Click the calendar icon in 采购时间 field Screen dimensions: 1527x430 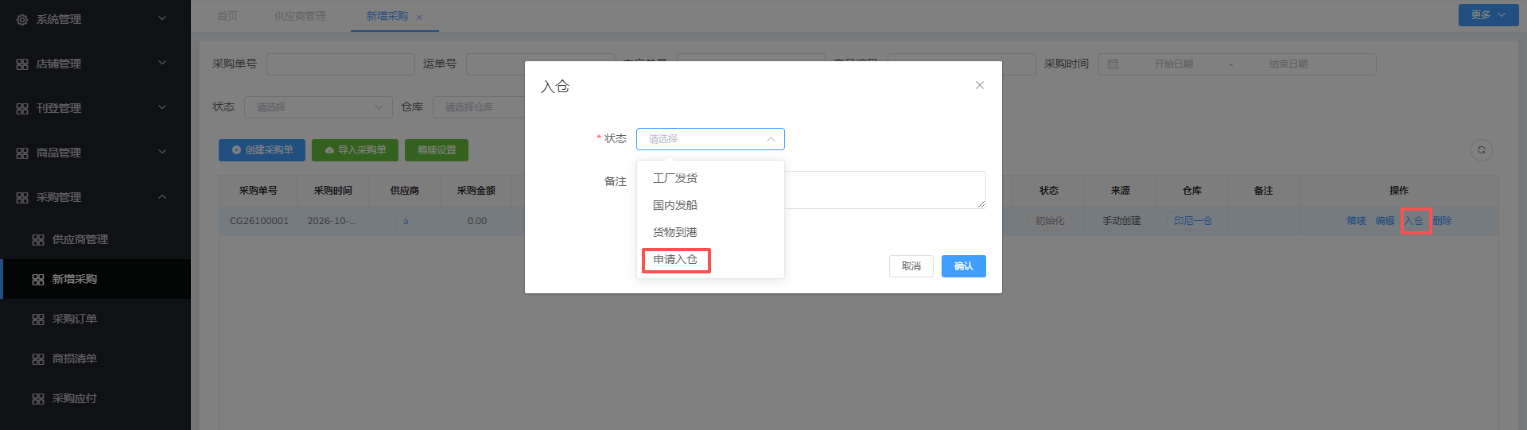[1113, 64]
